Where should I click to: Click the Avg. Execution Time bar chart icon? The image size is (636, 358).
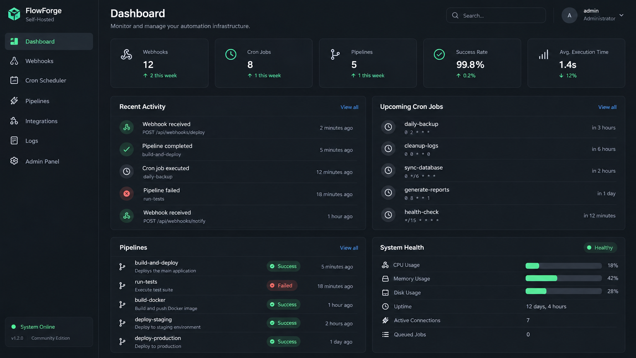(544, 54)
